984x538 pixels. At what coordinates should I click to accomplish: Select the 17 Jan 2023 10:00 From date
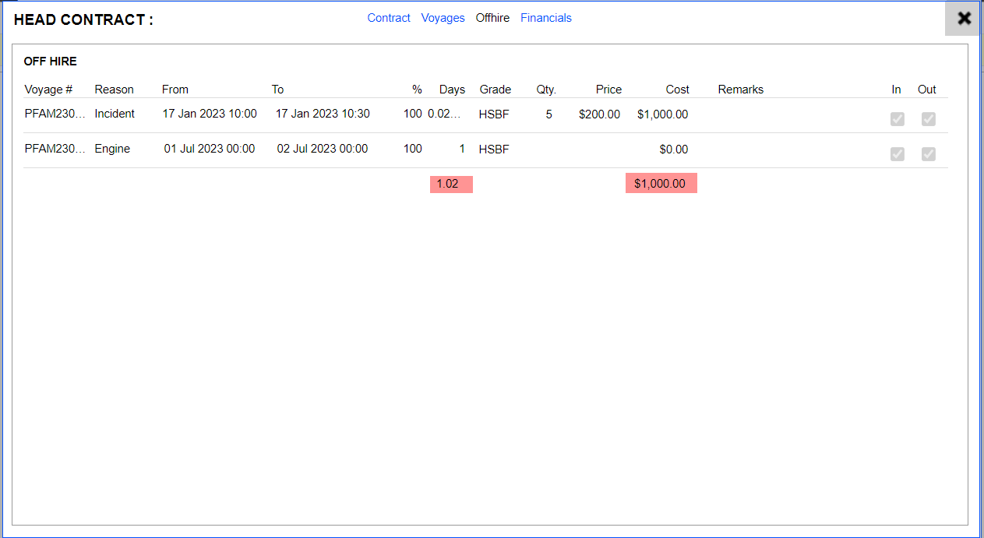click(209, 114)
